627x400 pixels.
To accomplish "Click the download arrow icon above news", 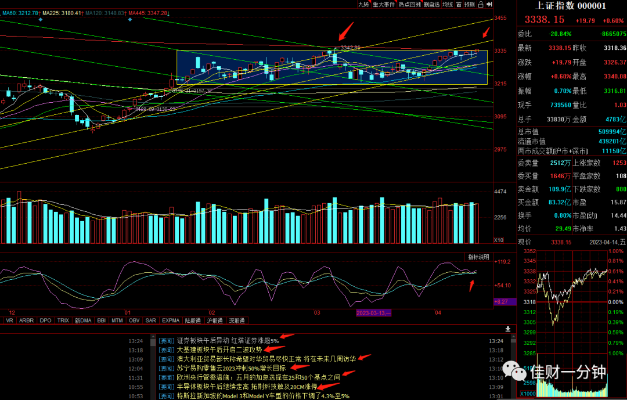I will pyautogui.click(x=508, y=329).
